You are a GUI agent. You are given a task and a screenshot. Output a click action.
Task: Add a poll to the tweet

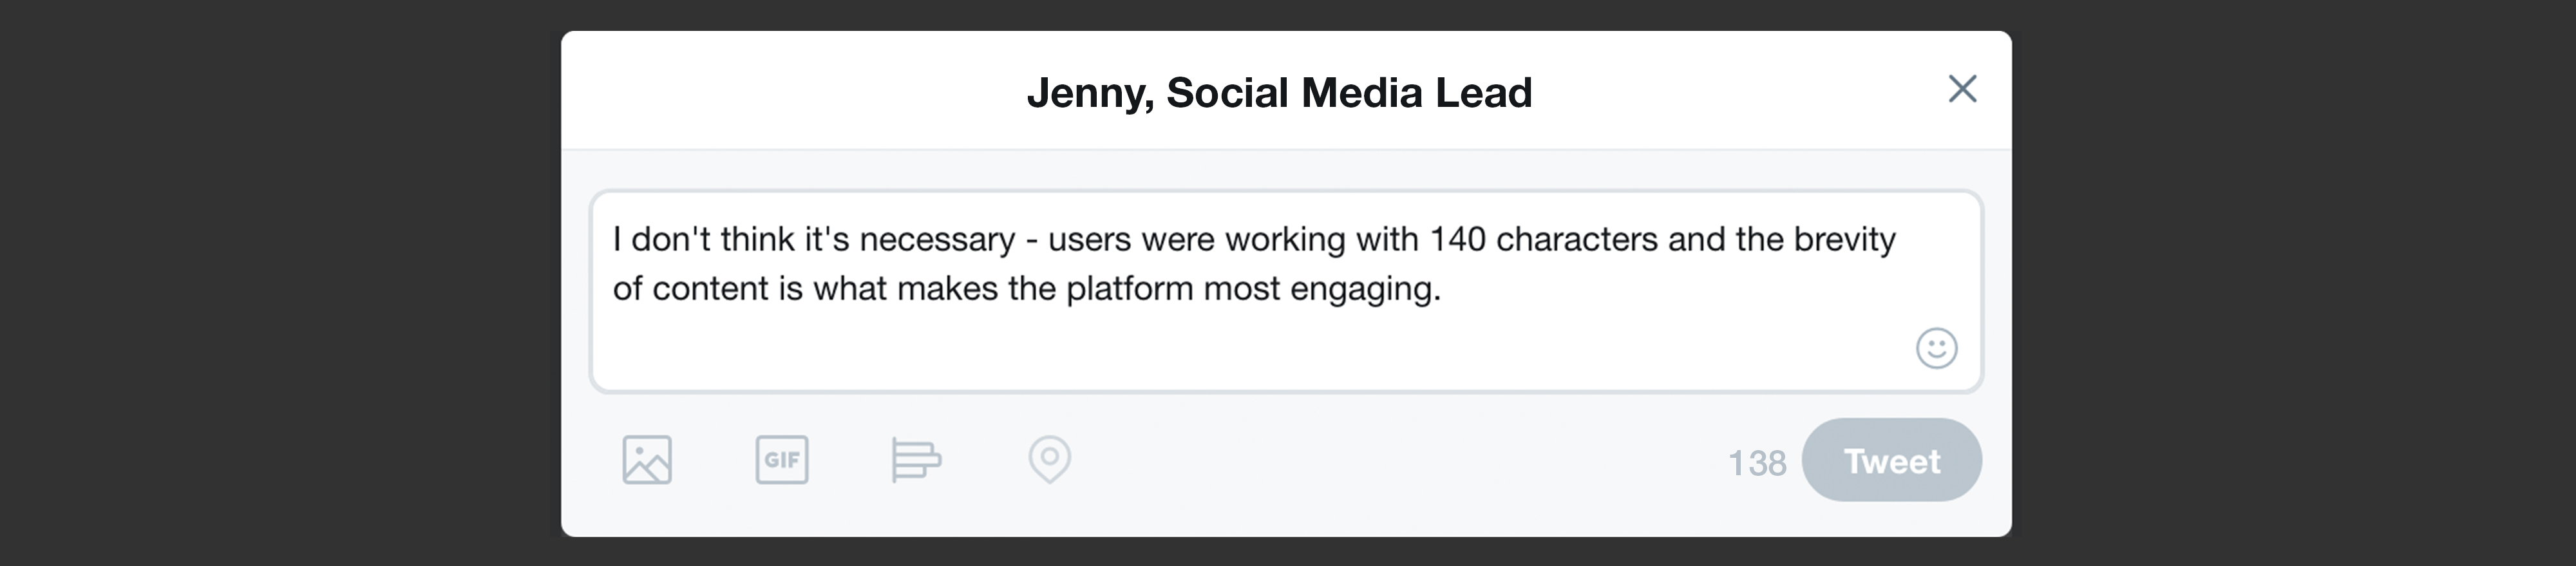coord(915,460)
